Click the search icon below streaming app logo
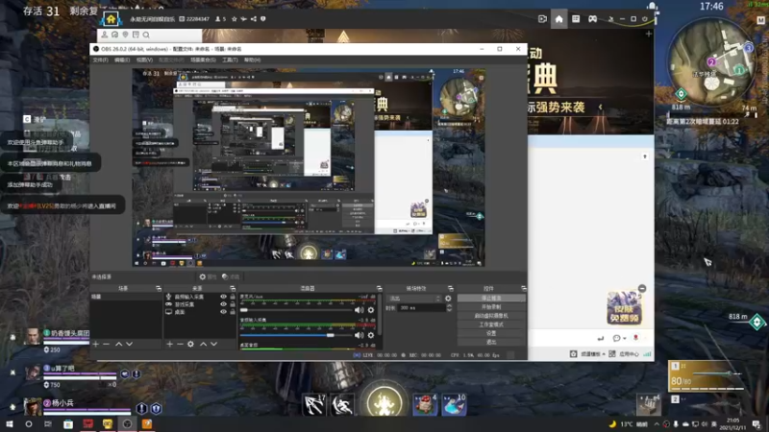Screen dimensions: 769x432 (x=146, y=35)
